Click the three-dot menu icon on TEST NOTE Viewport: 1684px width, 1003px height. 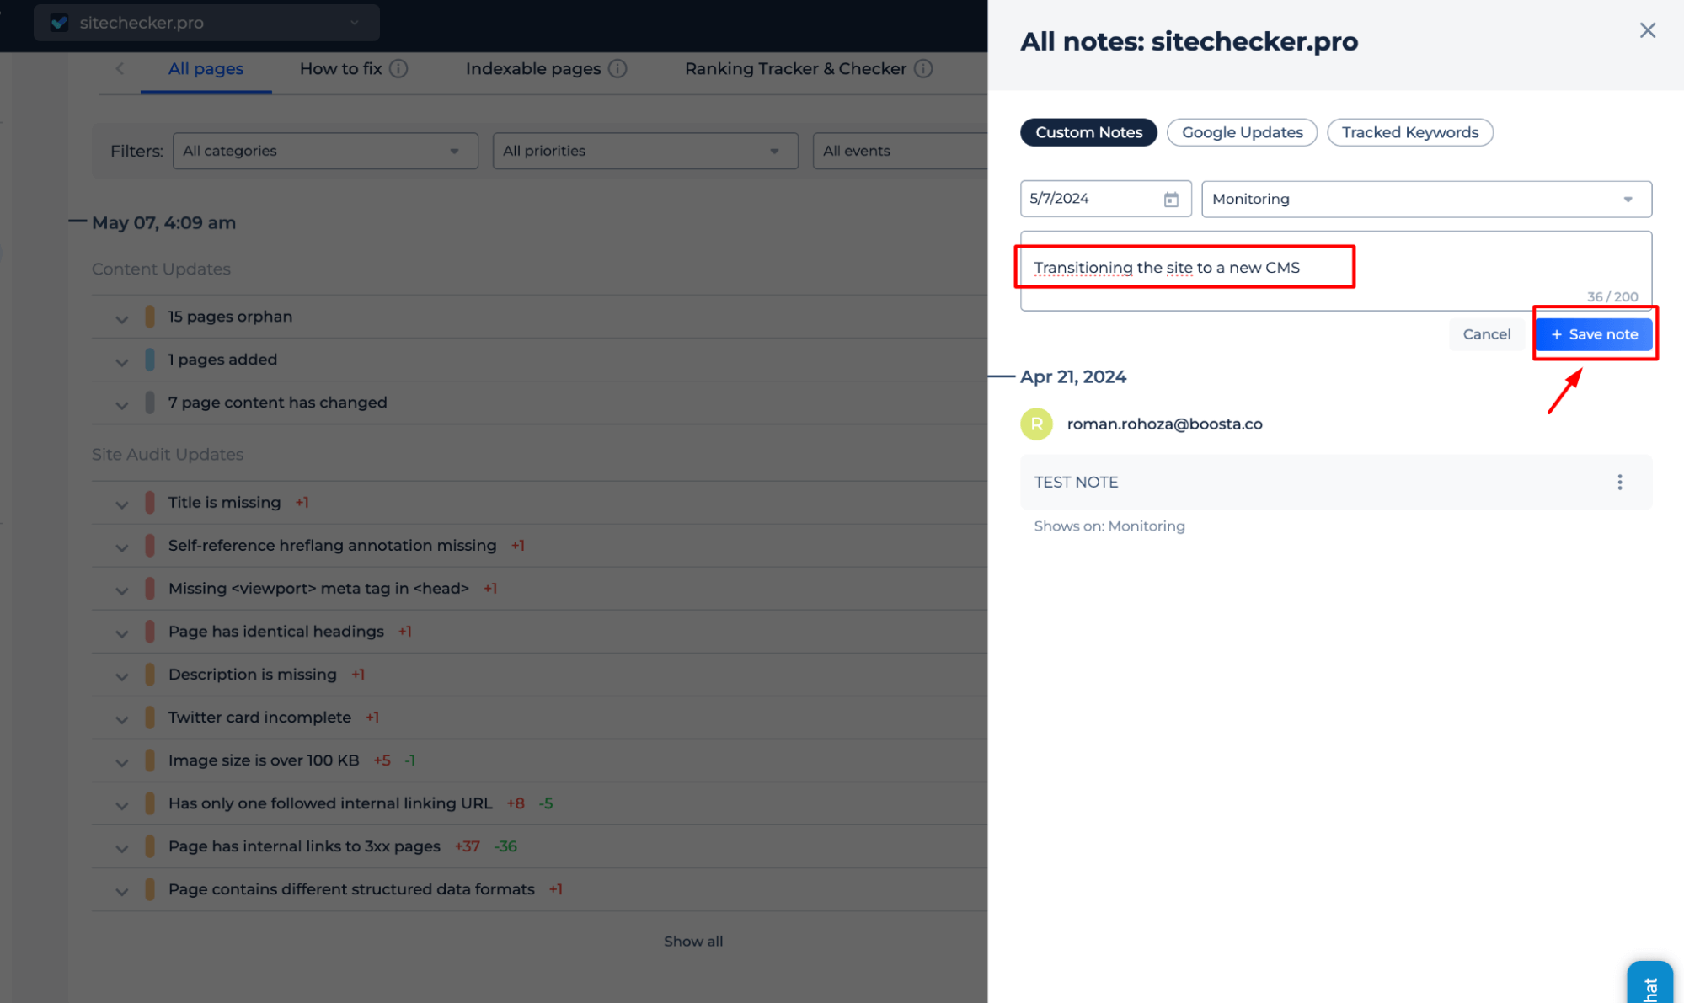pyautogui.click(x=1619, y=481)
